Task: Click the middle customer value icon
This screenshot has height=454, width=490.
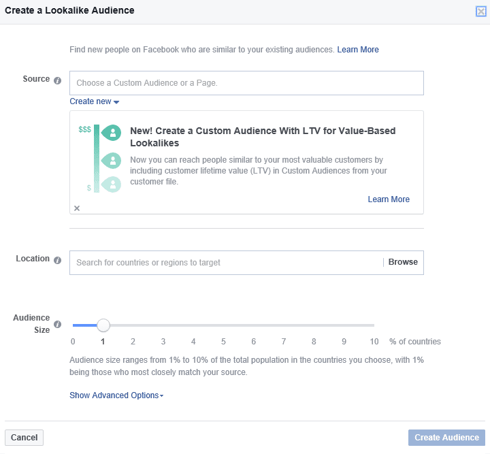Action: pos(111,160)
